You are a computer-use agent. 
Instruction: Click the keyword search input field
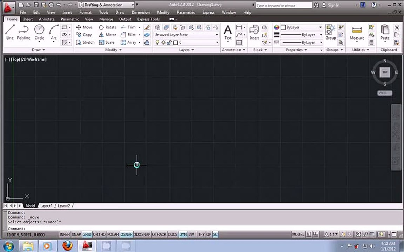click(284, 5)
